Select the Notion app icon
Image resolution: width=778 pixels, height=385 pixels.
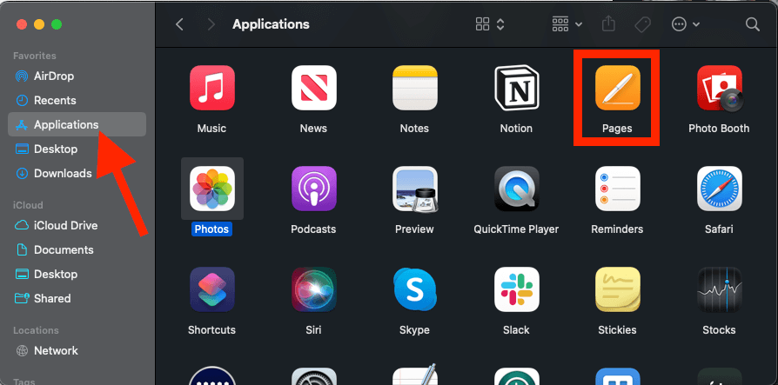[516, 88]
